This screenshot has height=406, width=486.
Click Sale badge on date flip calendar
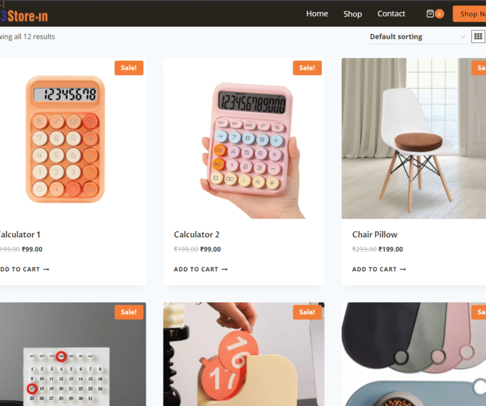pos(307,312)
